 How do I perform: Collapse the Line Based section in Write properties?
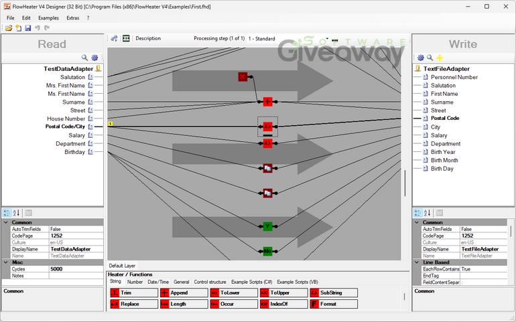pos(417,262)
